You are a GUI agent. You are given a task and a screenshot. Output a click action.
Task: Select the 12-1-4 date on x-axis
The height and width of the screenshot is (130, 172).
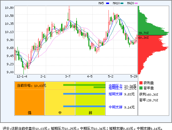coord(22,76)
